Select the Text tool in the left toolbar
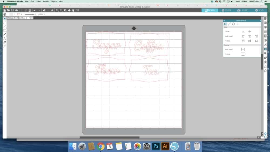This screenshot has height=152, width=270. coord(5,38)
